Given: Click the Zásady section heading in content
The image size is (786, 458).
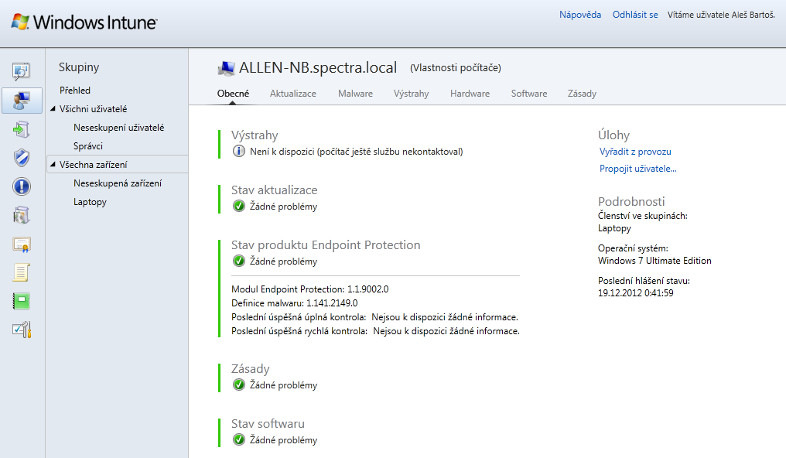Looking at the screenshot, I should coord(250,369).
